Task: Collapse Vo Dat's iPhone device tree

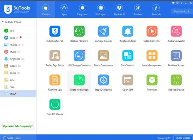Action: pyautogui.click(x=2, y=22)
